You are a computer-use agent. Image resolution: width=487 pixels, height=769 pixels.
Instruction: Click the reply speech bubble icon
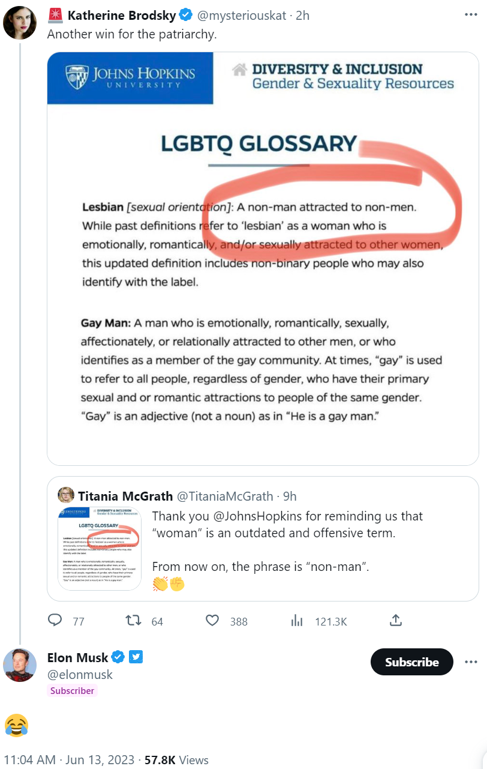point(55,621)
